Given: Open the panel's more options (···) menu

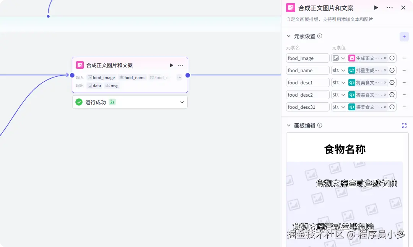Looking at the screenshot, I should pos(389,7).
